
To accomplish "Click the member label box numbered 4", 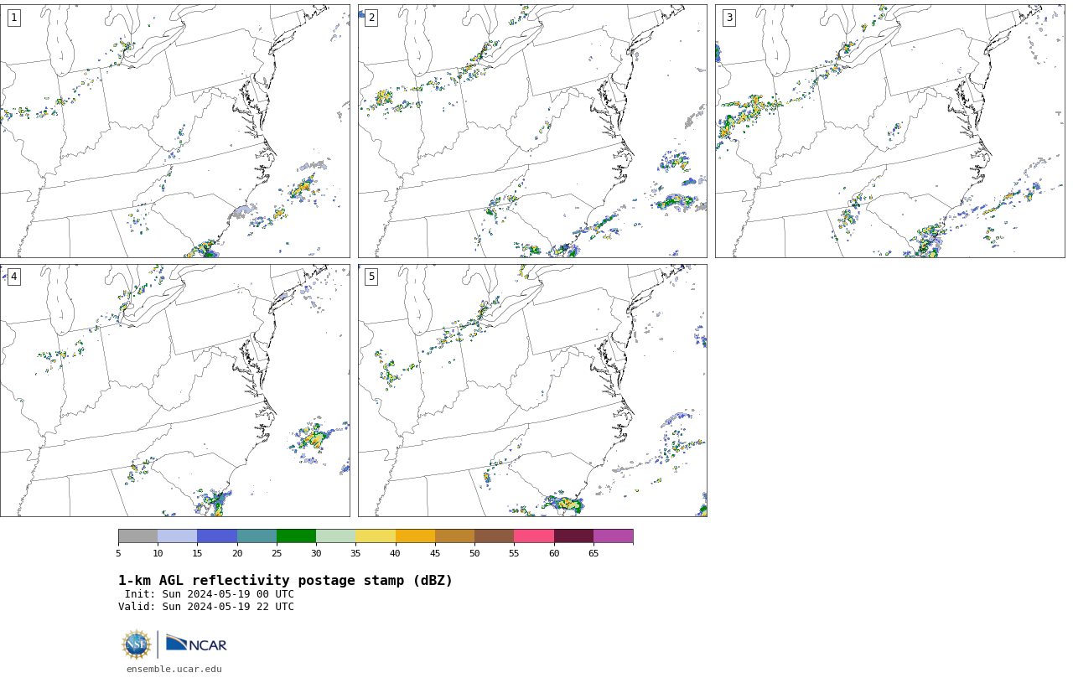I will (x=13, y=277).
